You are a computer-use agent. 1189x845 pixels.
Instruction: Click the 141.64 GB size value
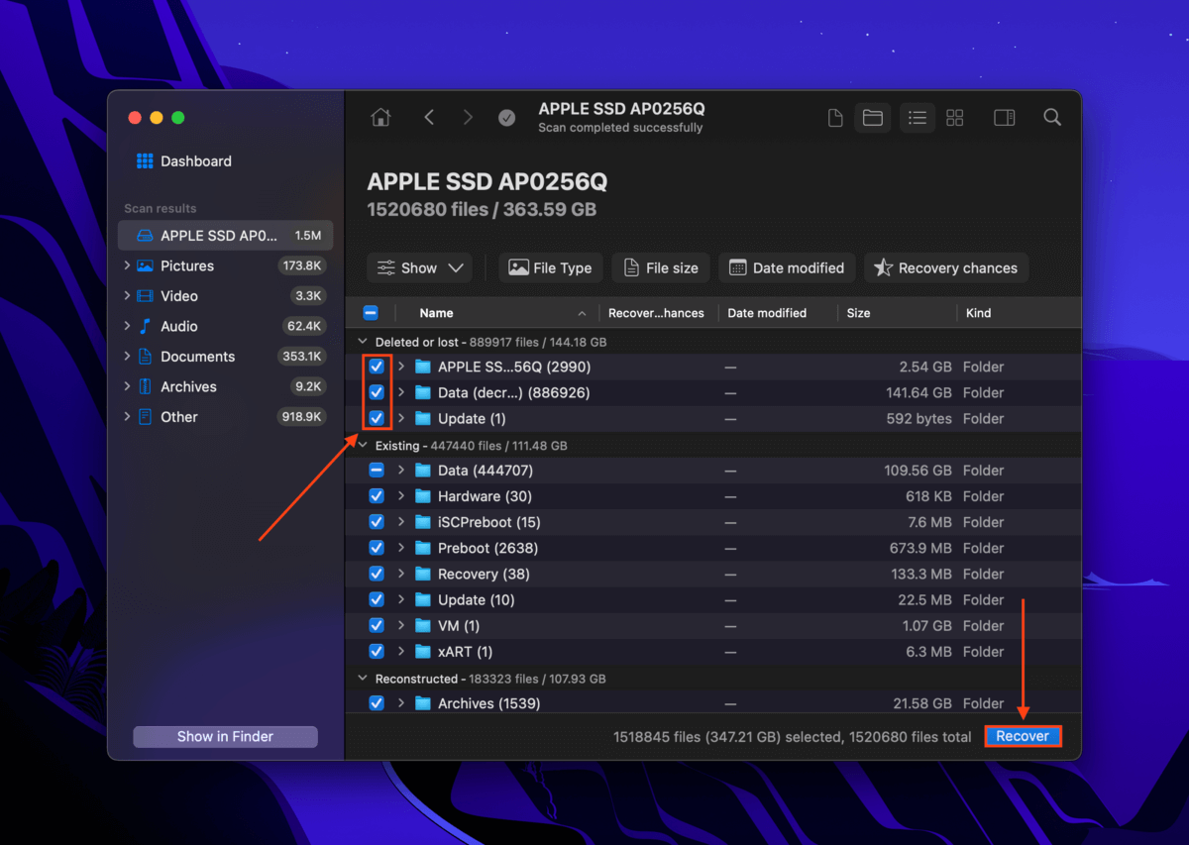[x=919, y=392]
